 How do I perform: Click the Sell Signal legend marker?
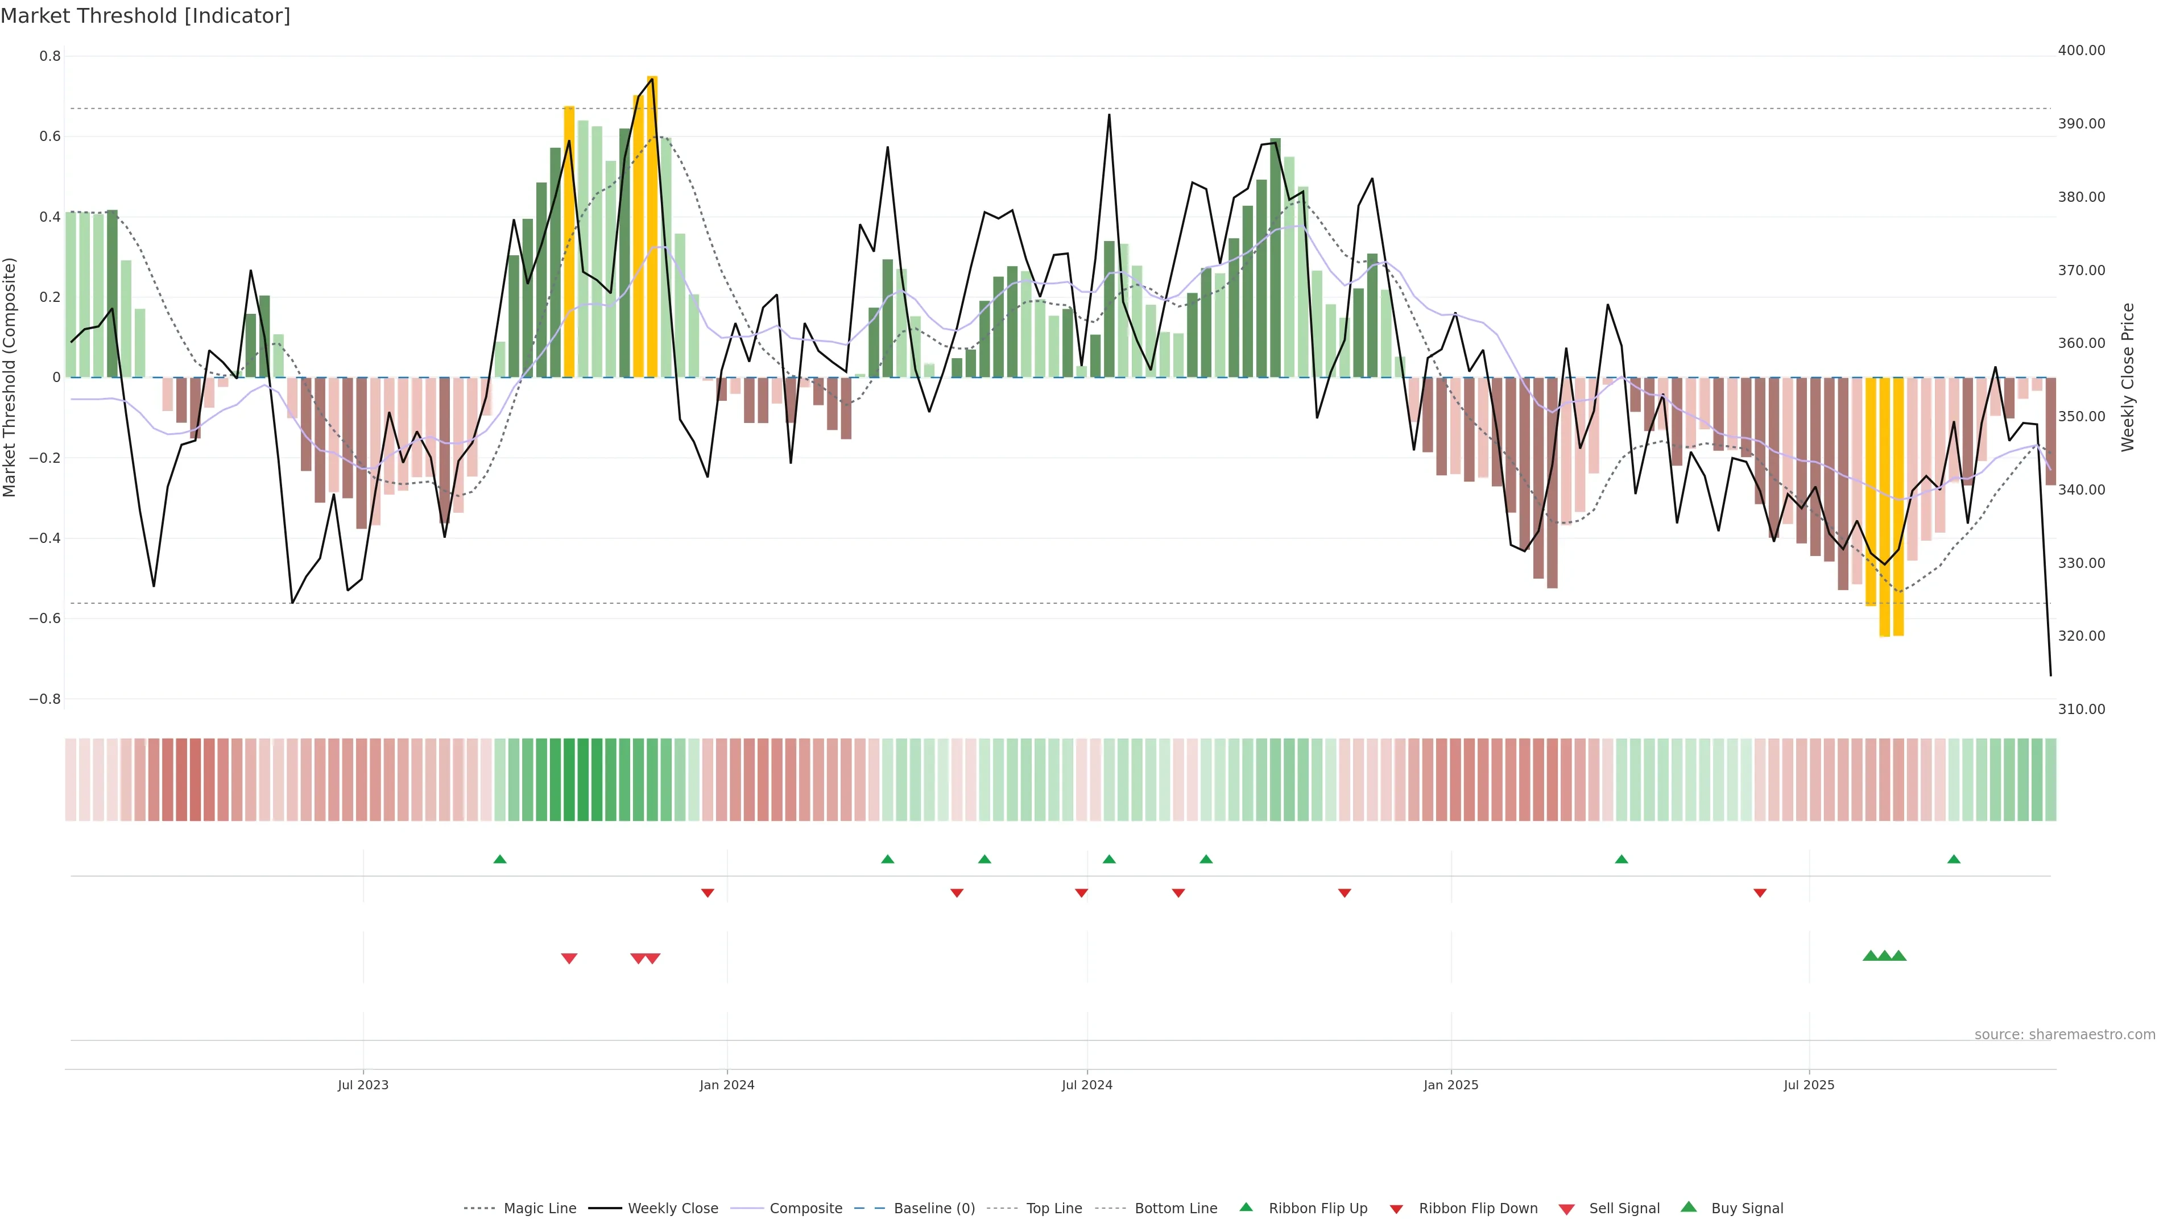click(x=1566, y=1209)
